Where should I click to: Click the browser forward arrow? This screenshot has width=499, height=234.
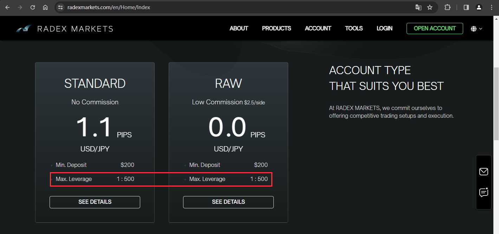pyautogui.click(x=20, y=7)
